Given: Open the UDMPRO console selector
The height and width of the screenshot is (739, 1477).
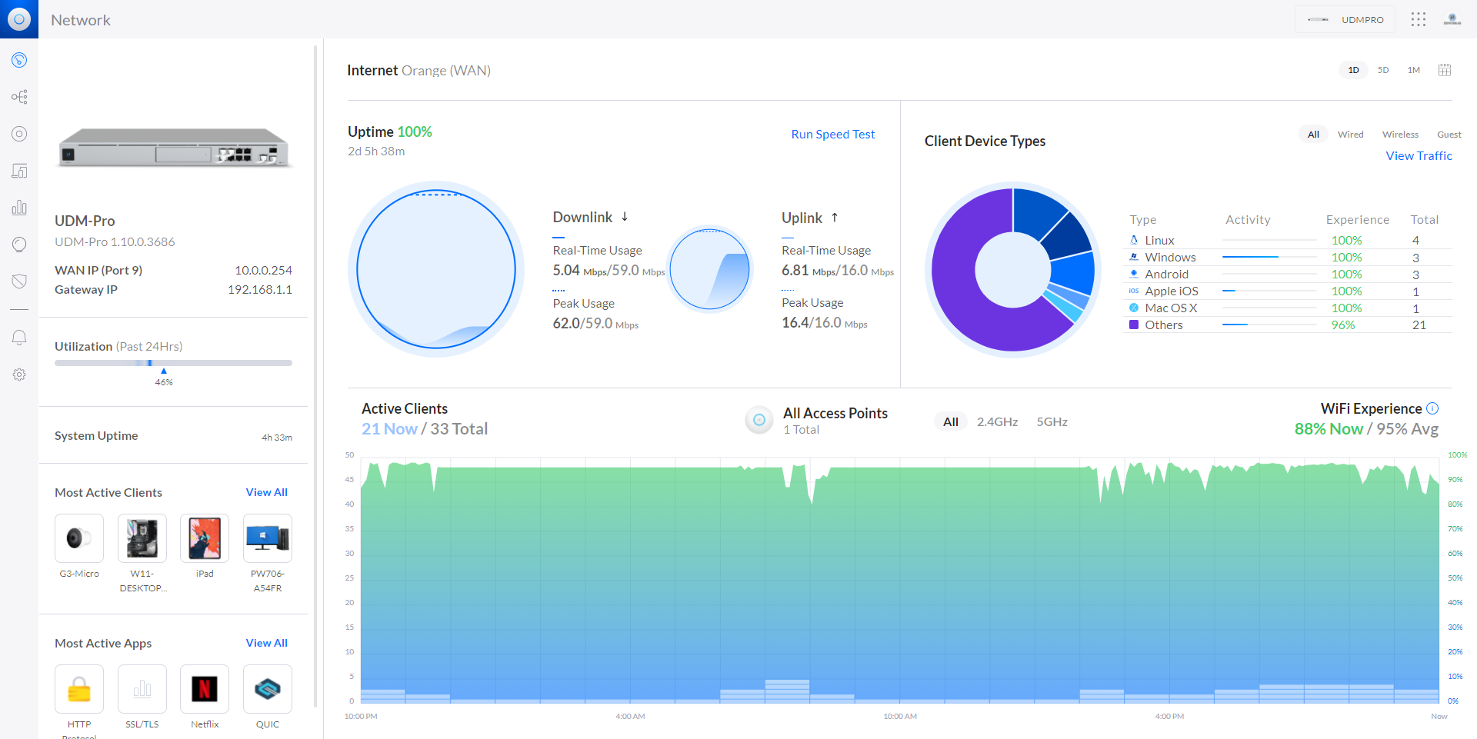Looking at the screenshot, I should (x=1345, y=19).
